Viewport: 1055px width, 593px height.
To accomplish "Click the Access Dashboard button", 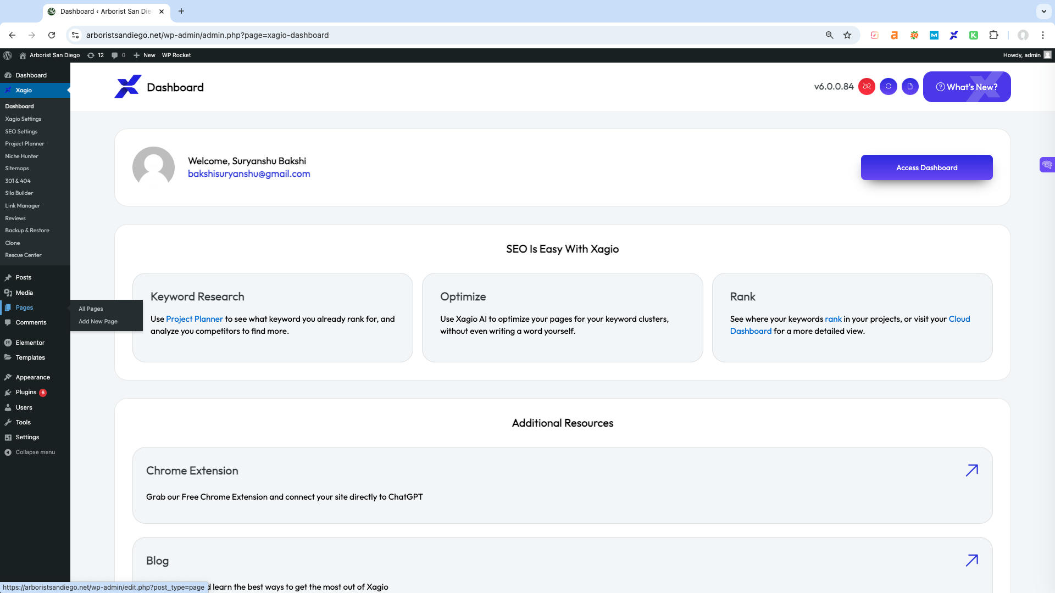I will (x=926, y=167).
